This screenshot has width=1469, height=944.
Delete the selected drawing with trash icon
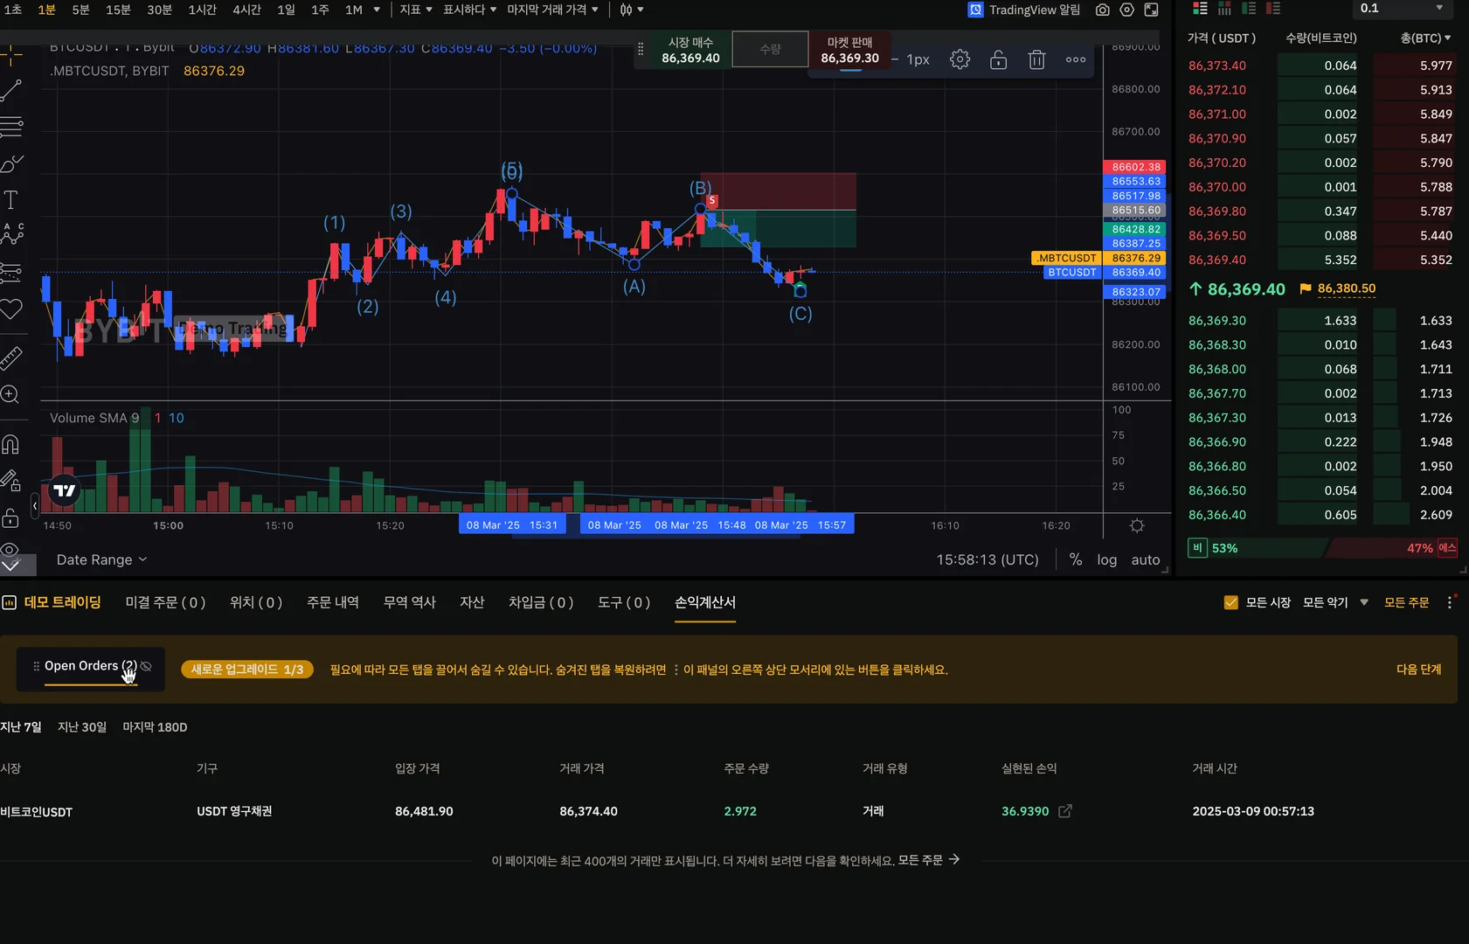pyautogui.click(x=1036, y=59)
